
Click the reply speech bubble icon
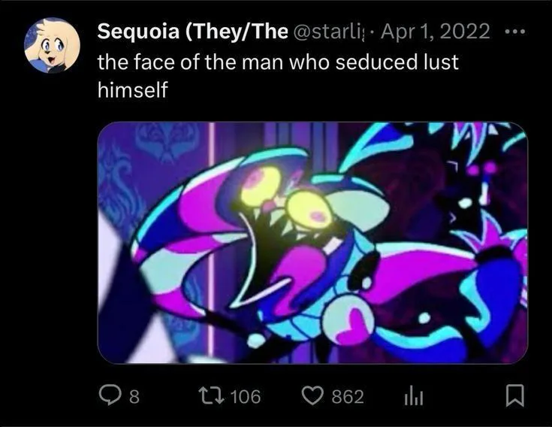pos(112,395)
